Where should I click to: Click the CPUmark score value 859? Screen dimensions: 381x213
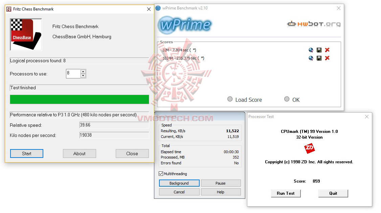pos(316,181)
